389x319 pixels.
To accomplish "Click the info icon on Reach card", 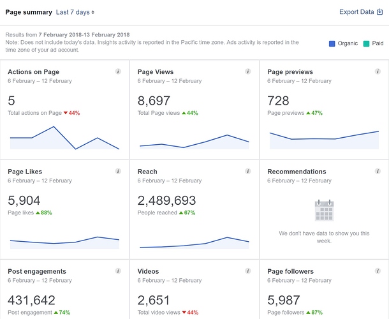I will [x=248, y=172].
